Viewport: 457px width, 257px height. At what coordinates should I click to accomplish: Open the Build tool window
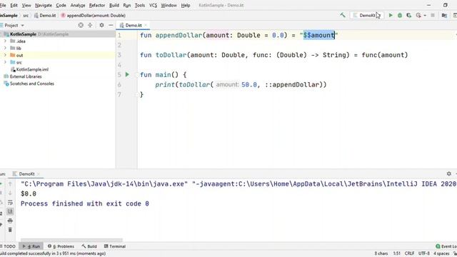89,246
